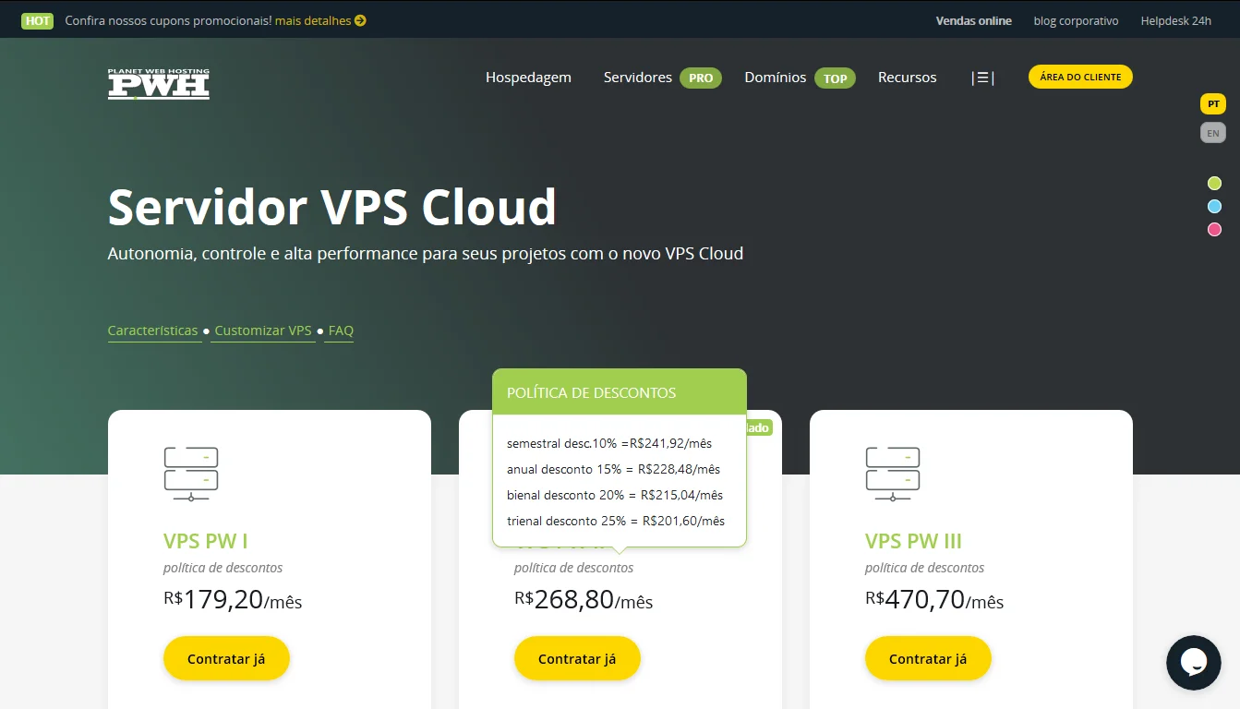
Task: Click the R$470,70/mês price
Action: point(934,600)
